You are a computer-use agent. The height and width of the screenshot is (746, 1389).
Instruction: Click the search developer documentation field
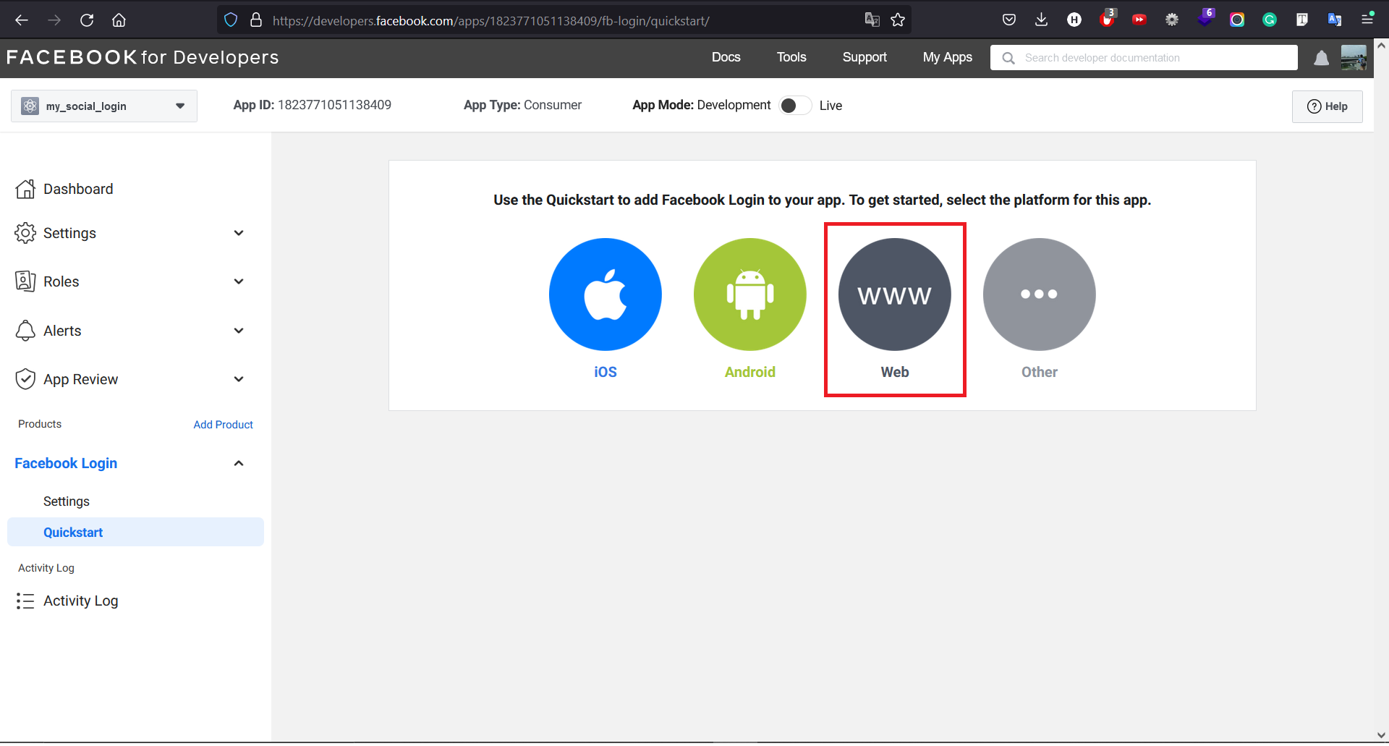tap(1144, 58)
